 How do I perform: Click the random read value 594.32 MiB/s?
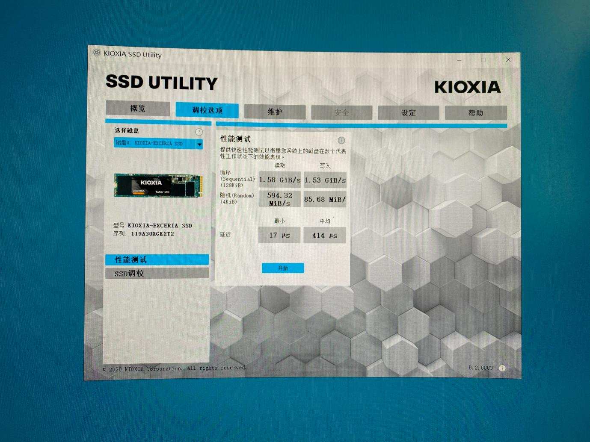[x=280, y=199]
